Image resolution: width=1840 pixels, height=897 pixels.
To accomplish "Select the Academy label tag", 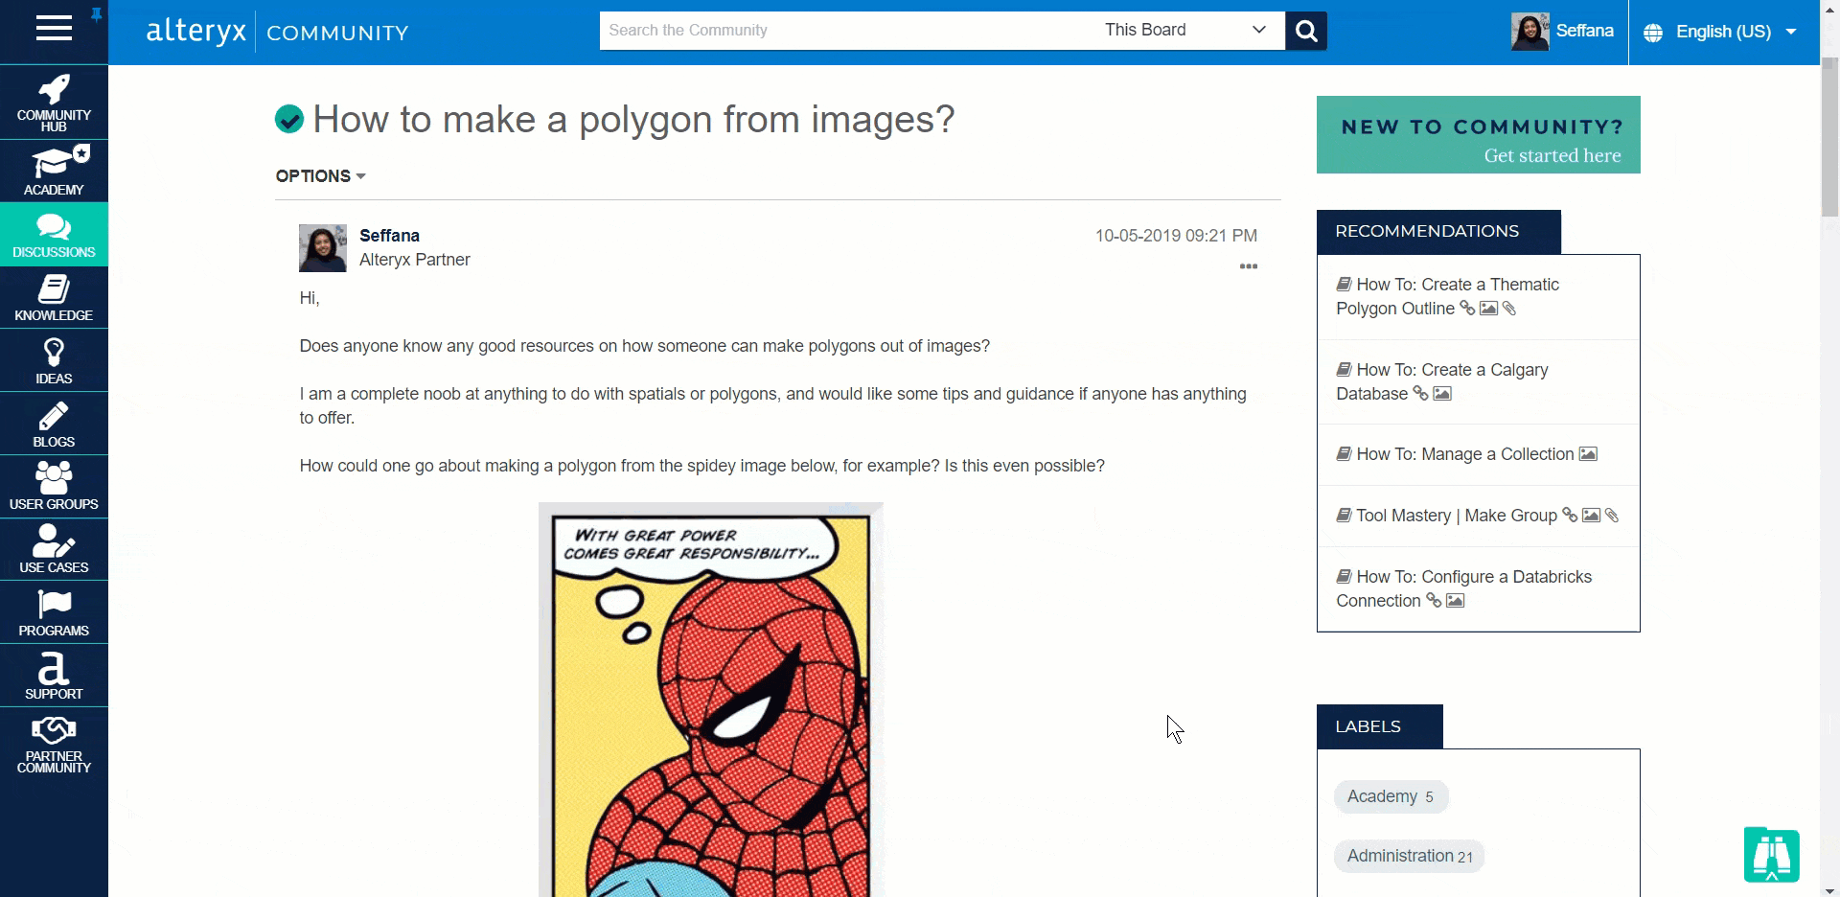I will click(x=1391, y=796).
